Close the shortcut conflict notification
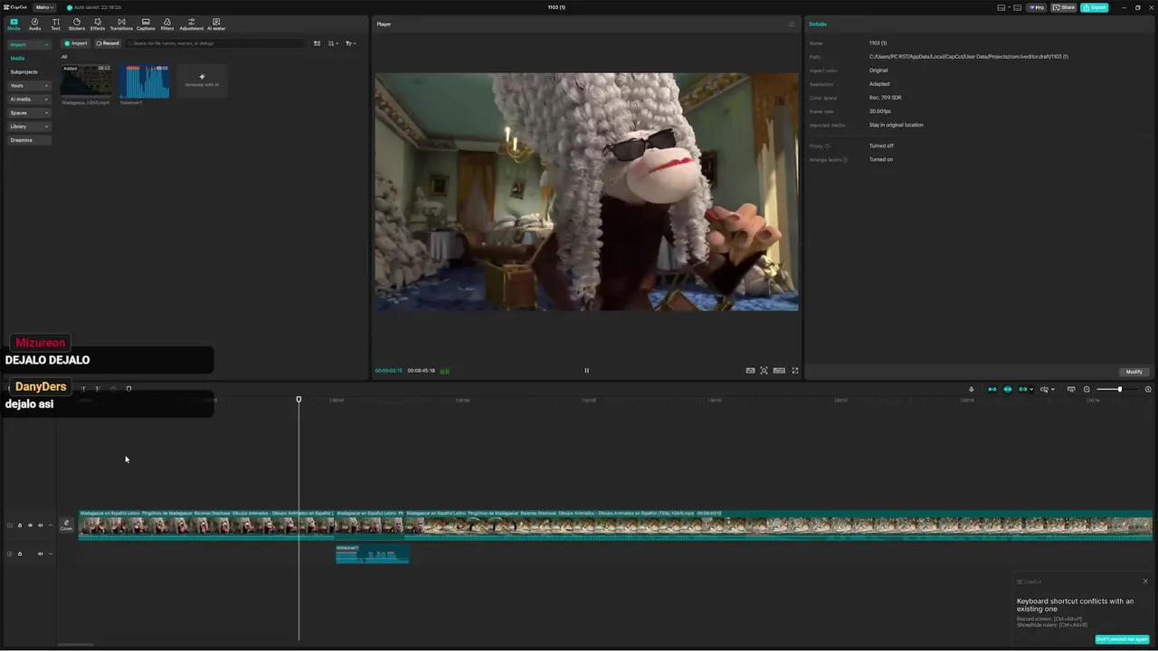1158x651 pixels. click(x=1145, y=581)
